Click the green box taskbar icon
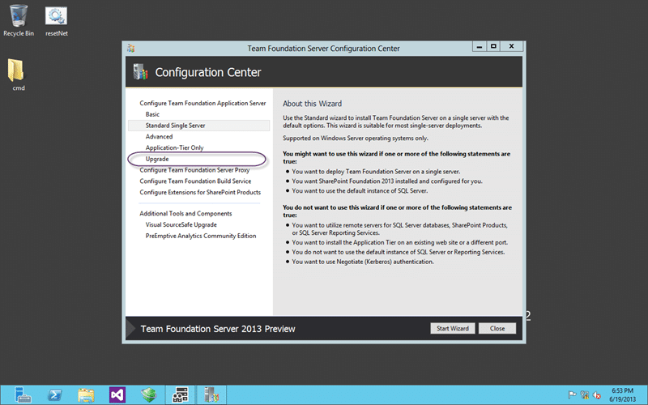This screenshot has height=405, width=648. tap(149, 395)
